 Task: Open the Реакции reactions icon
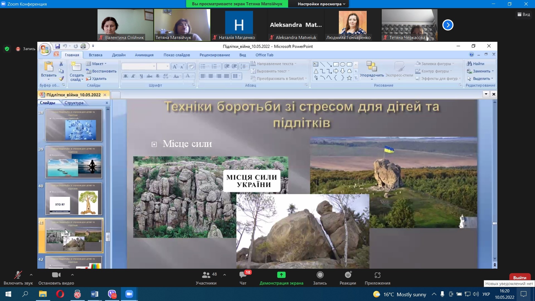tap(348, 275)
